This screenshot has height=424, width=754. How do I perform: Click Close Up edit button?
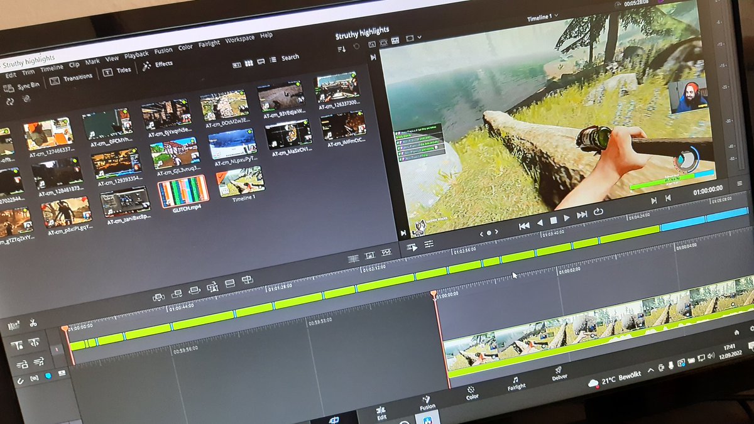coord(212,287)
